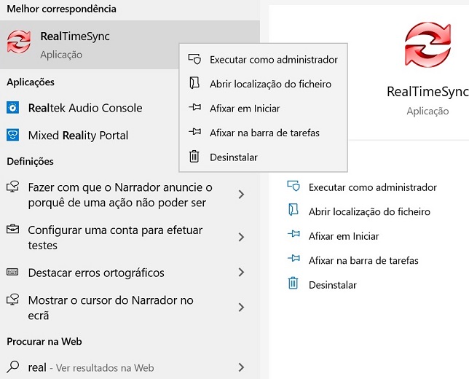Viewport: 469px width, 379px height.
Task: Click pin icon for context menu Afixar na barra
Action: coord(194,131)
